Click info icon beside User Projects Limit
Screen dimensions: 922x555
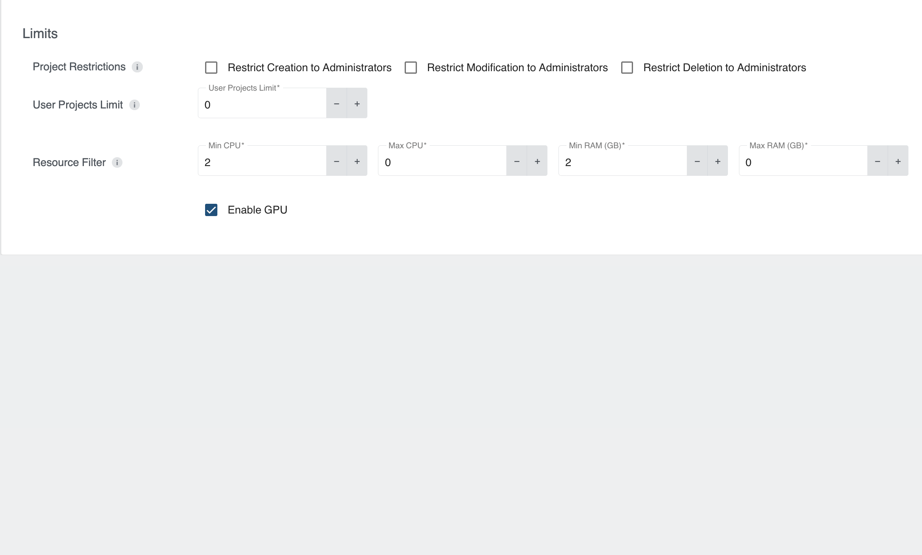[x=134, y=105]
